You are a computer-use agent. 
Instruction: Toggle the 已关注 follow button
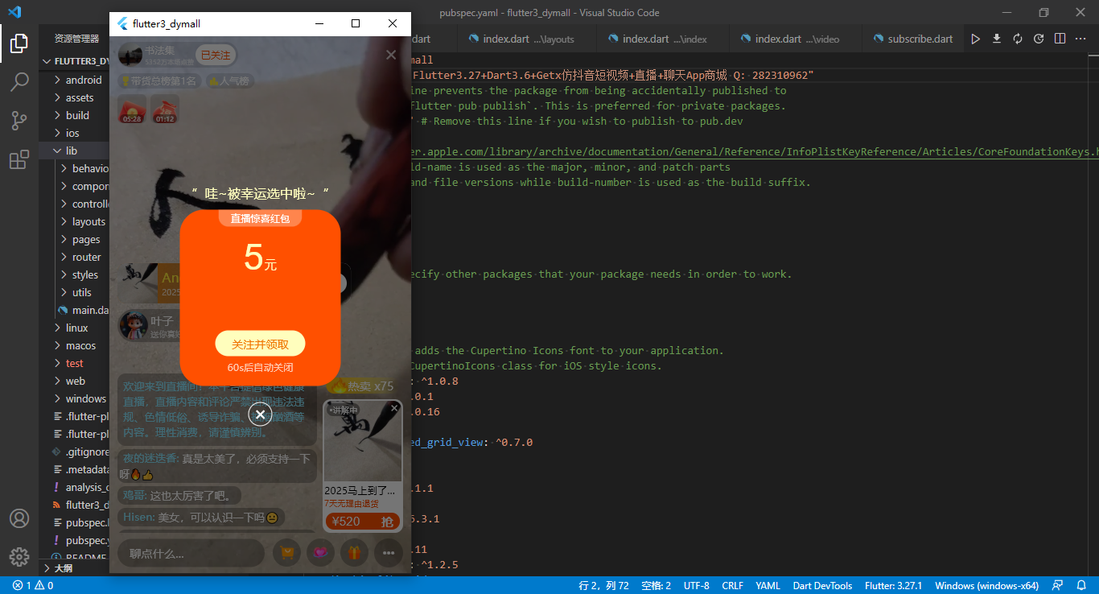[x=216, y=55]
